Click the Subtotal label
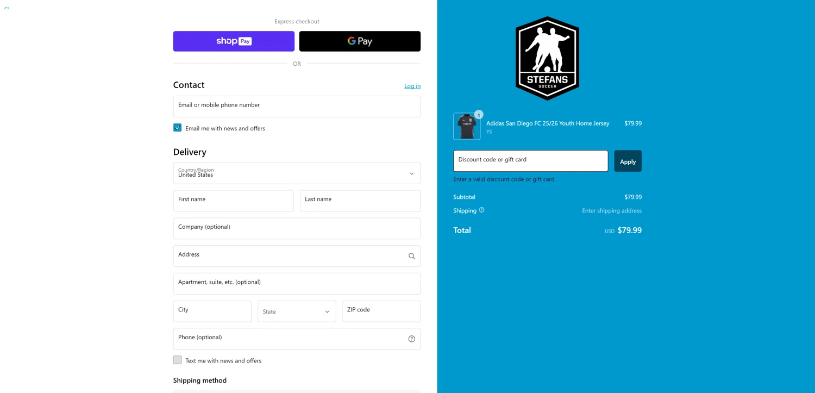This screenshot has height=393, width=815. click(x=465, y=197)
